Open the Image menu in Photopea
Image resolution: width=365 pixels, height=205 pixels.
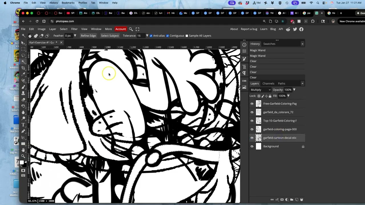(41, 29)
